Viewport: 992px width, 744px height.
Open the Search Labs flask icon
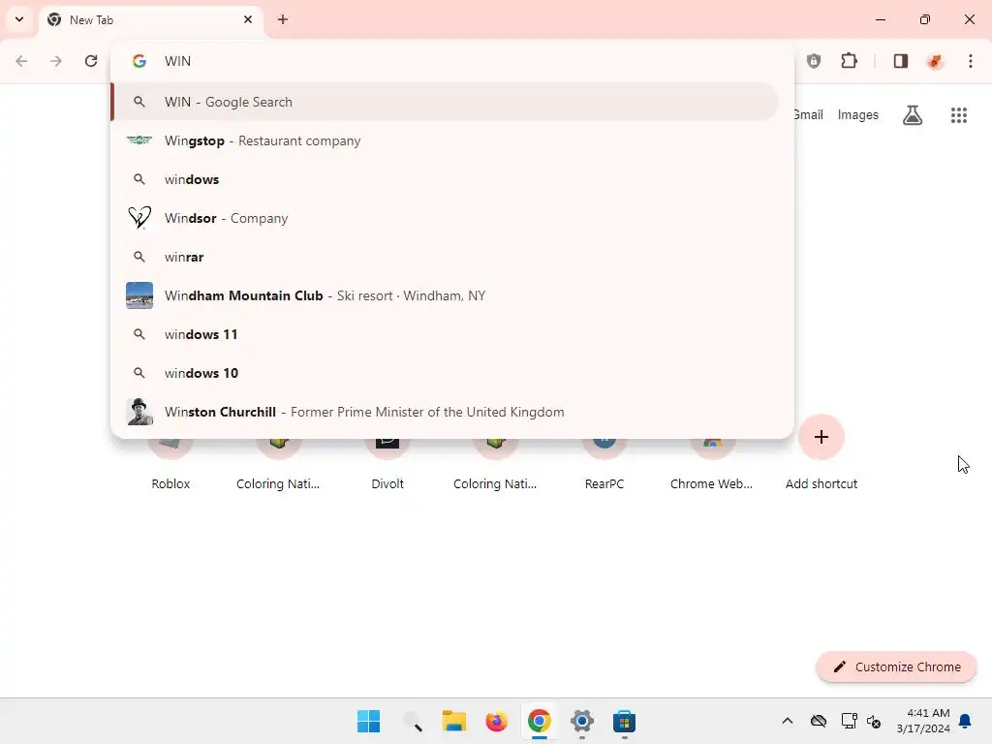[913, 114]
